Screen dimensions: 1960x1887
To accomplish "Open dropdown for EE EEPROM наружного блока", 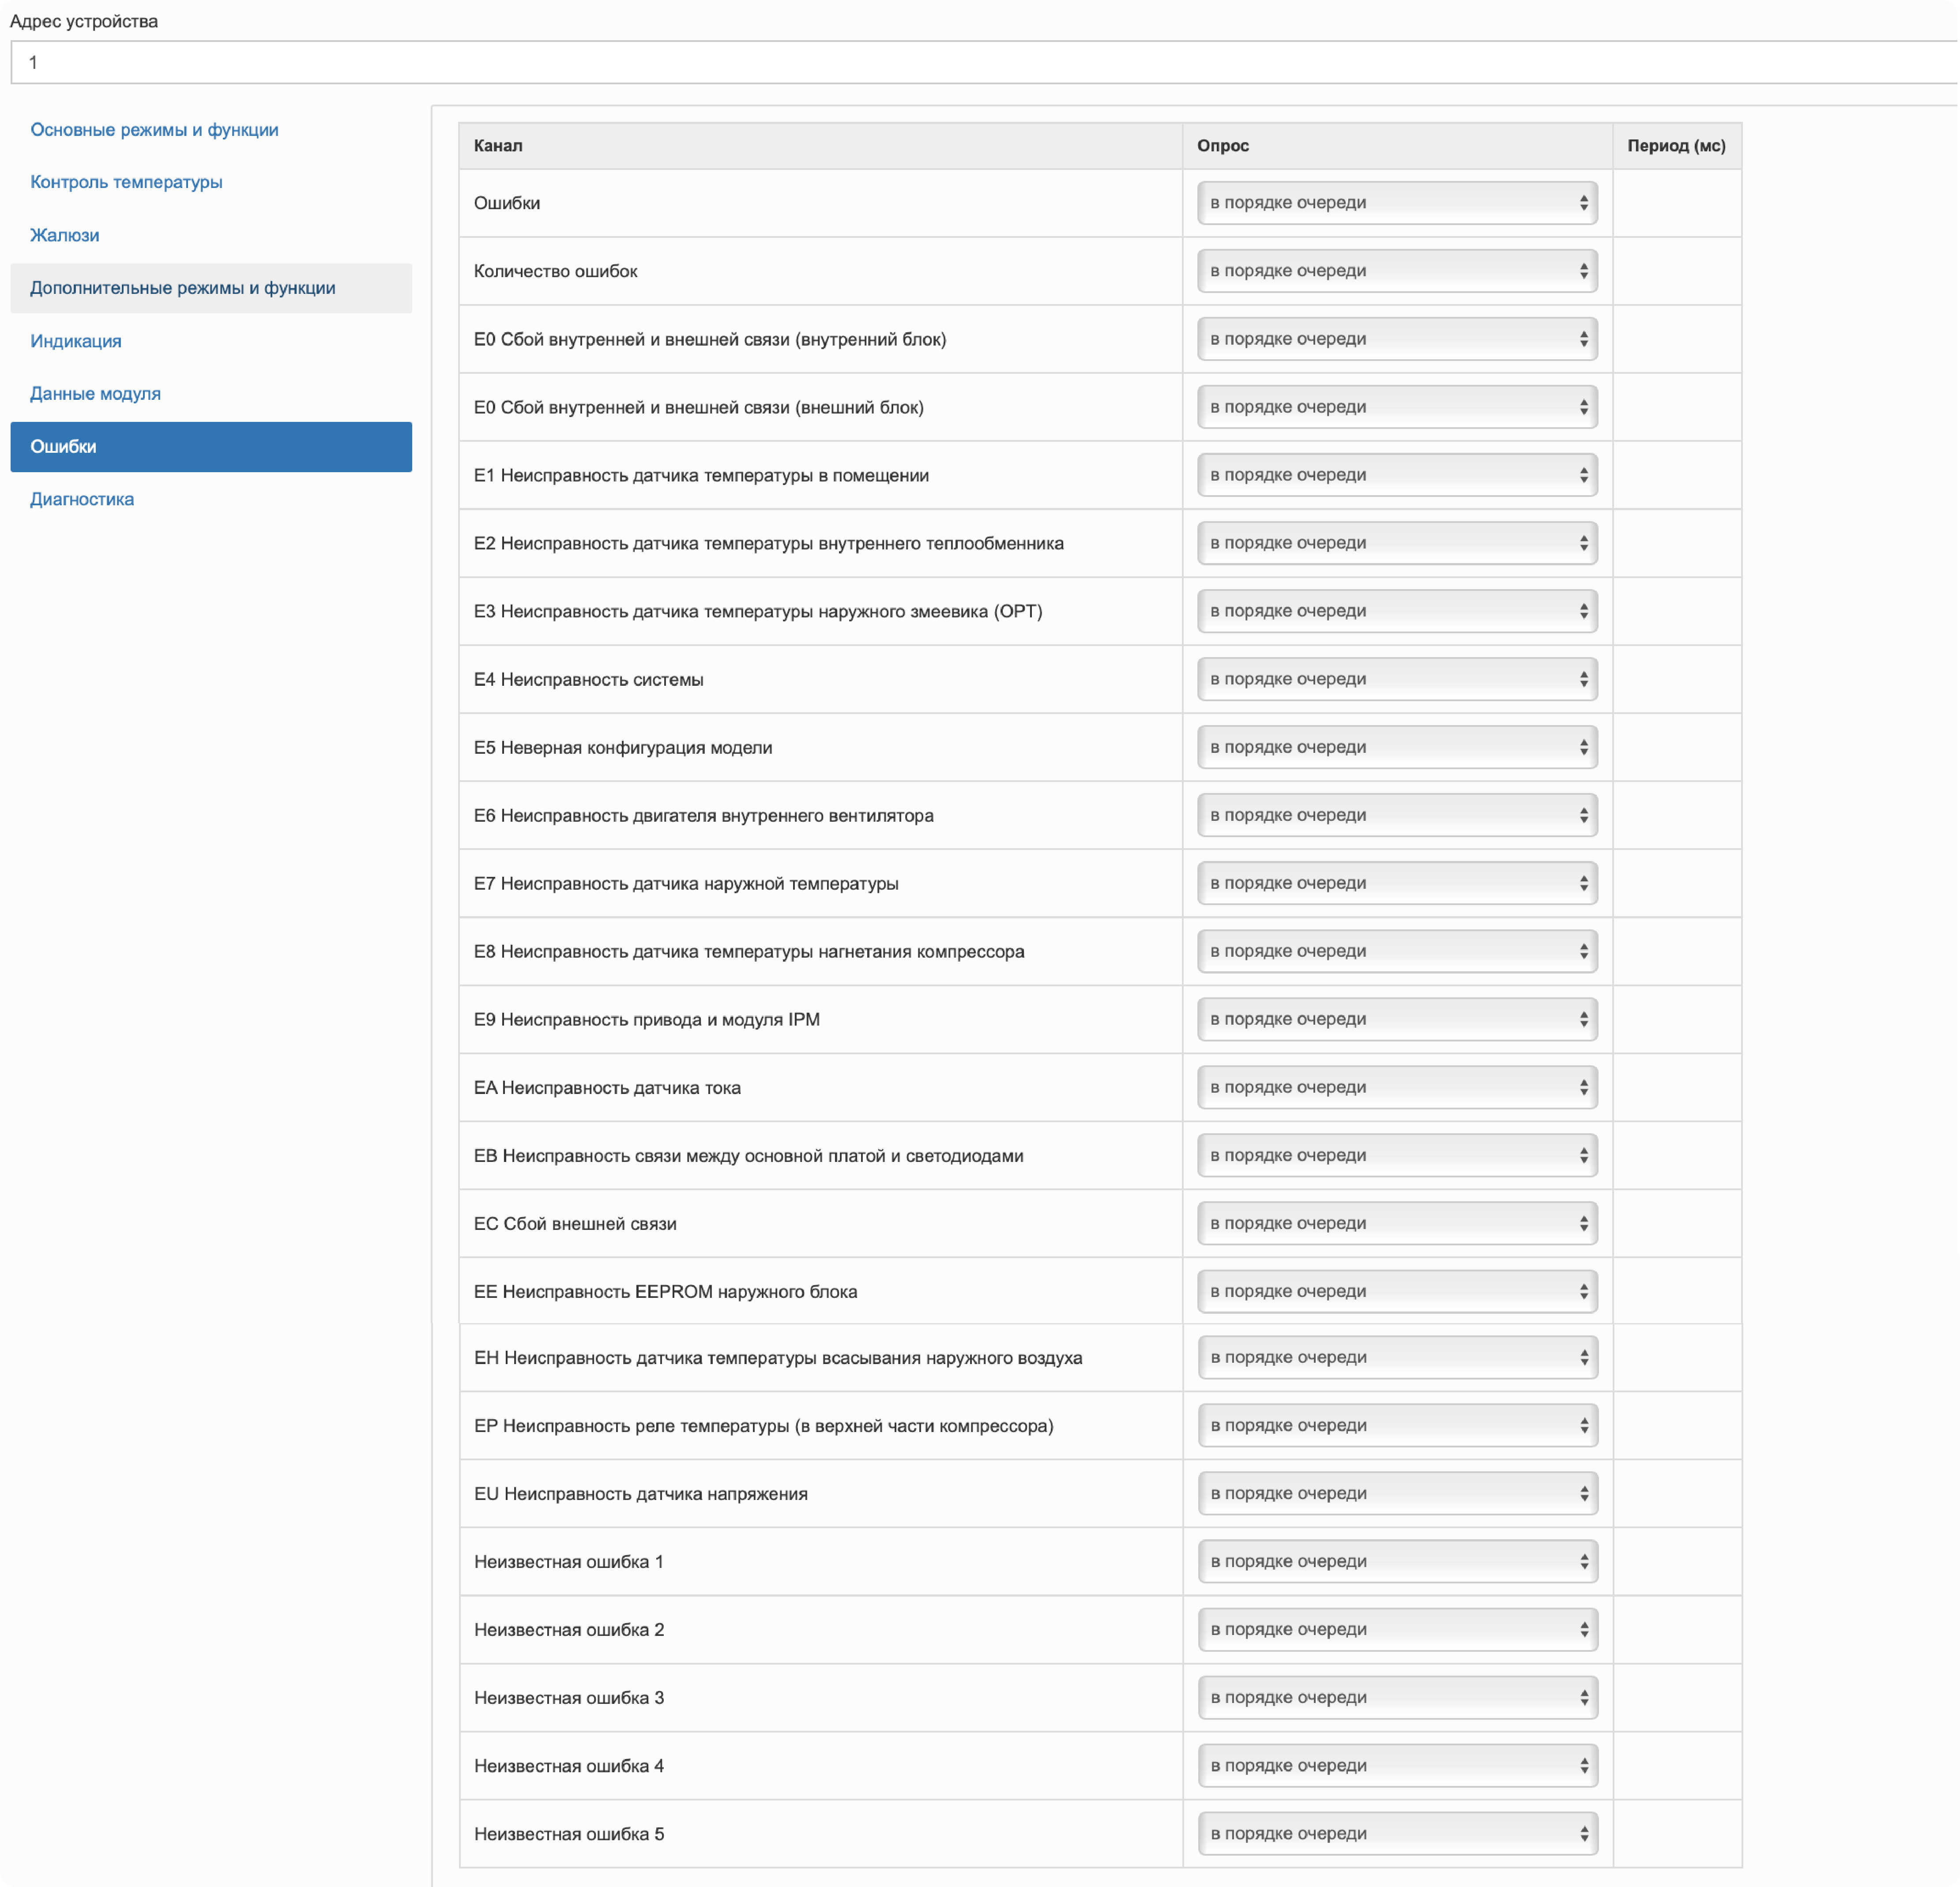I will pyautogui.click(x=1396, y=1291).
